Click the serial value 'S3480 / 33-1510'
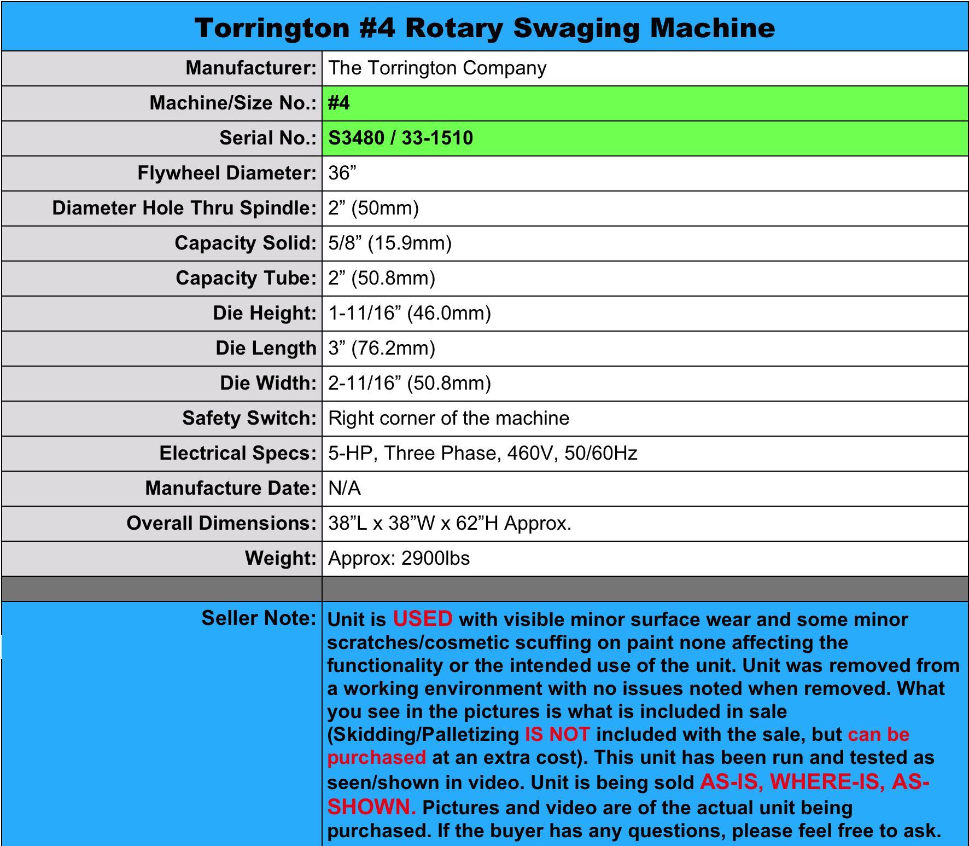Viewport: 969px width, 846px height. coord(400,138)
